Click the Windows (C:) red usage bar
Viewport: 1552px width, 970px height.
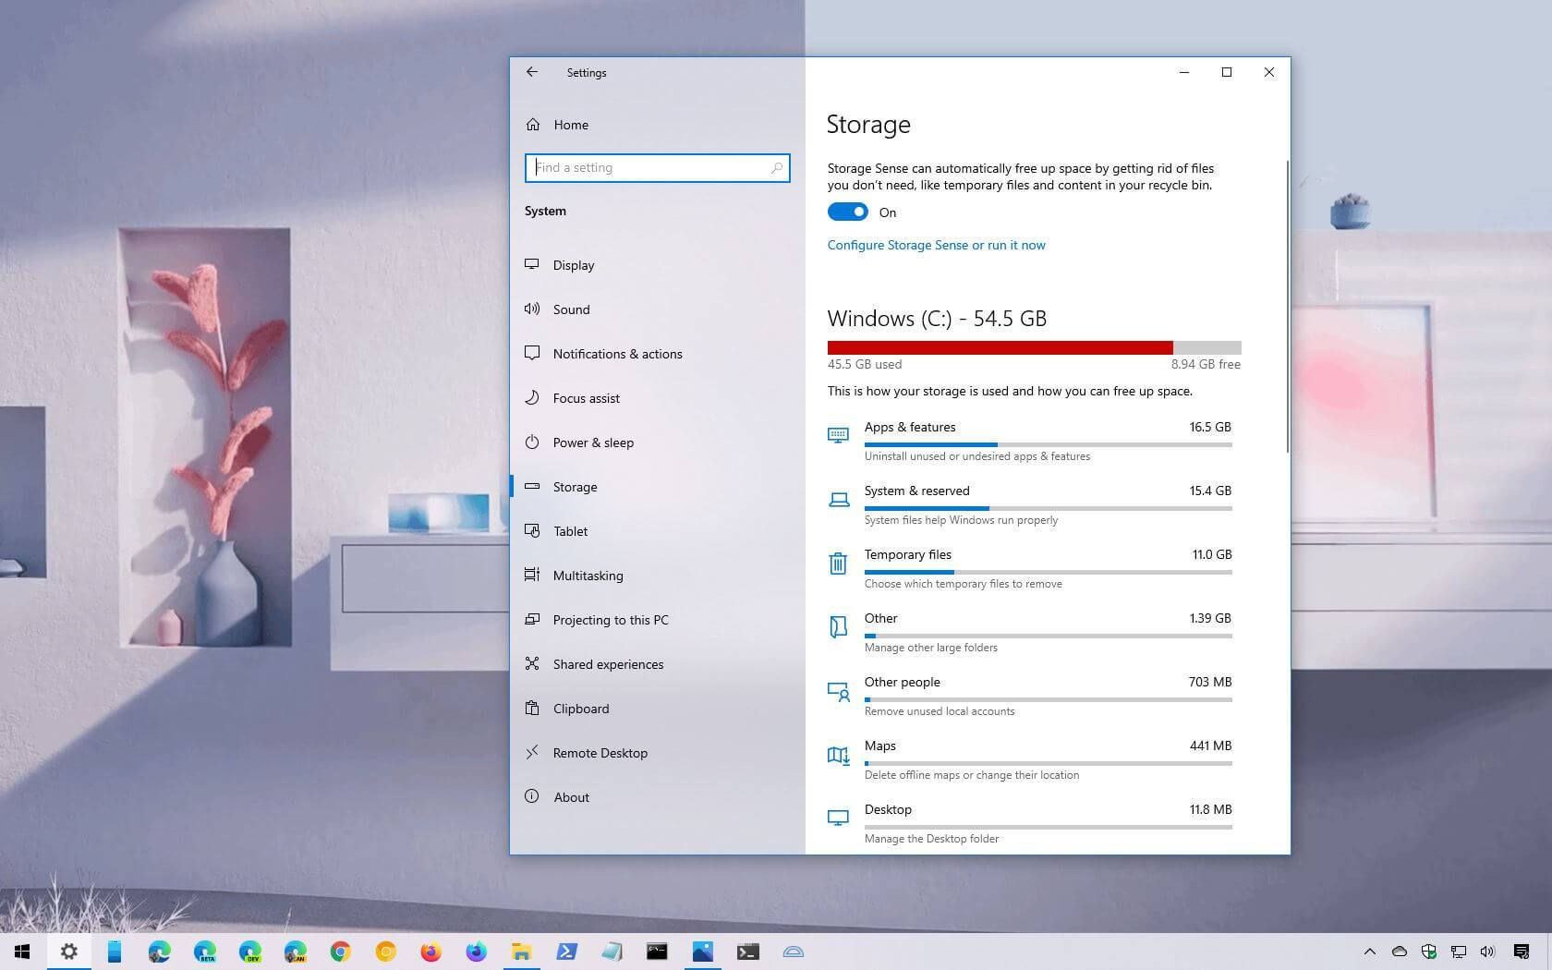(x=1000, y=348)
